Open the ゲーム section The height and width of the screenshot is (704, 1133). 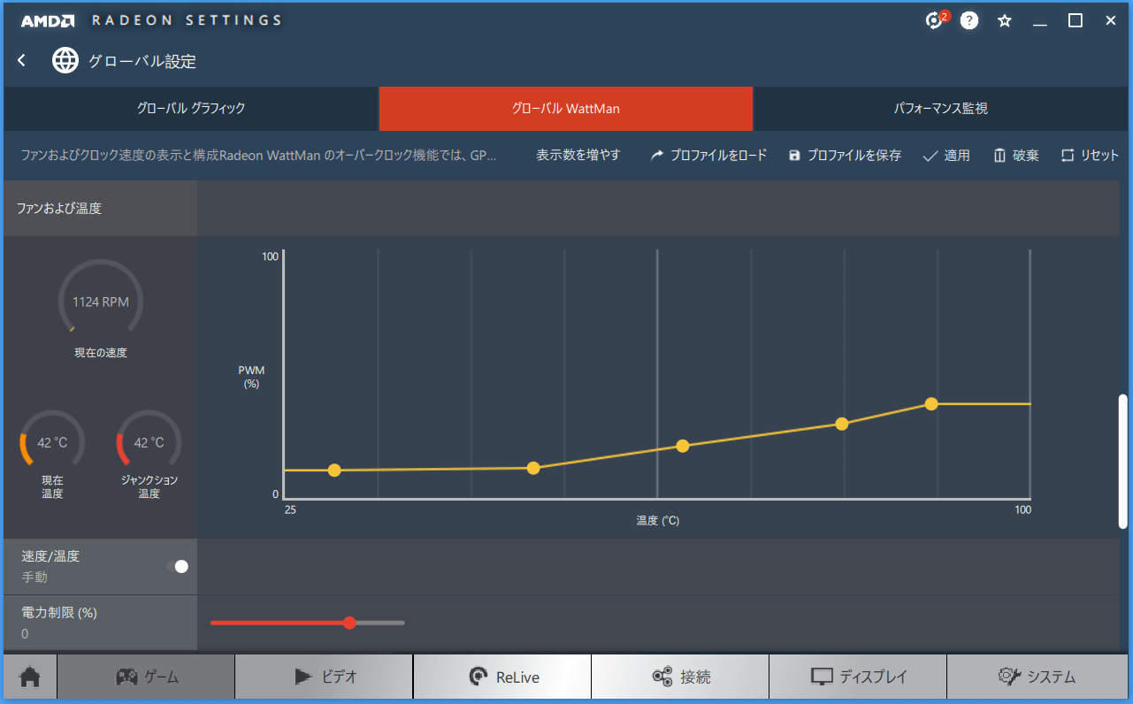click(146, 677)
